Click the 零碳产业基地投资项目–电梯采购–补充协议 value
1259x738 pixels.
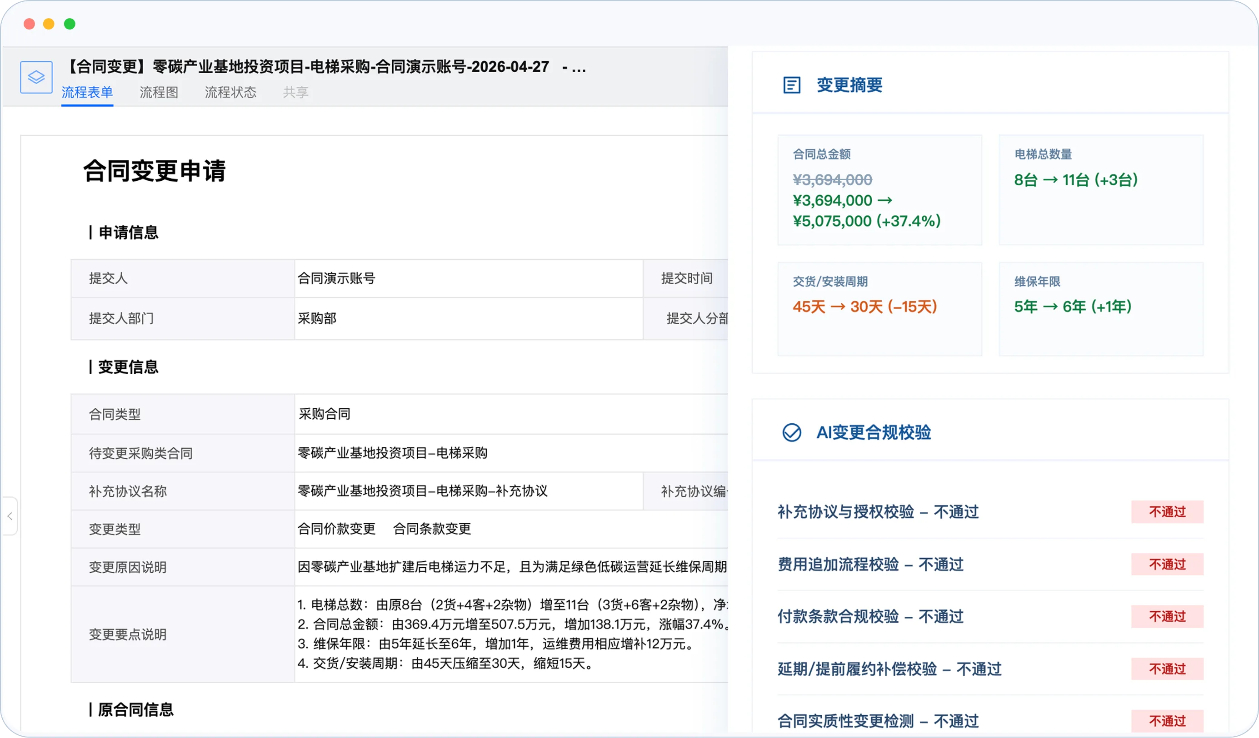point(422,490)
